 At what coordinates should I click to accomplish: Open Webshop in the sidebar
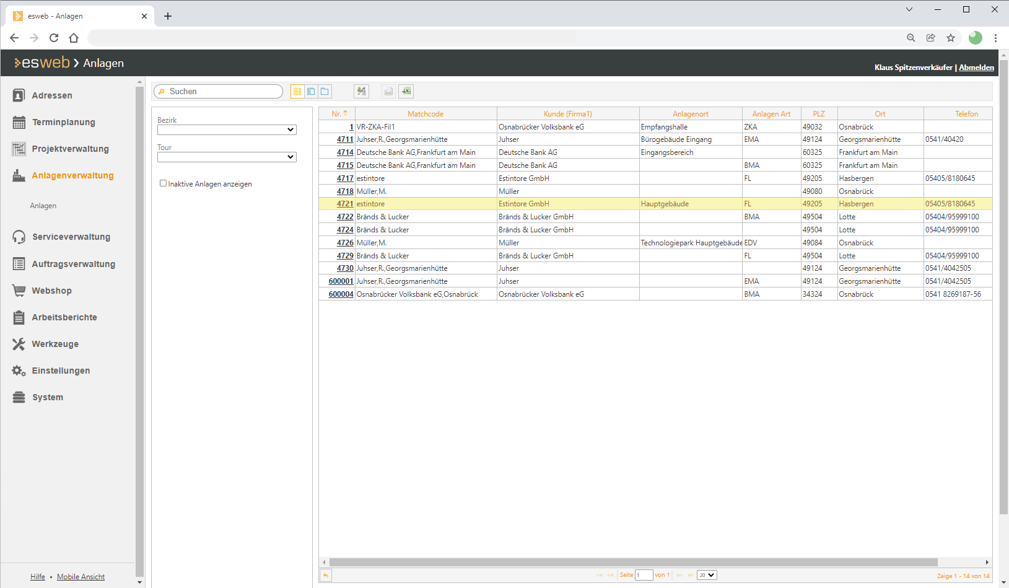pyautogui.click(x=51, y=291)
